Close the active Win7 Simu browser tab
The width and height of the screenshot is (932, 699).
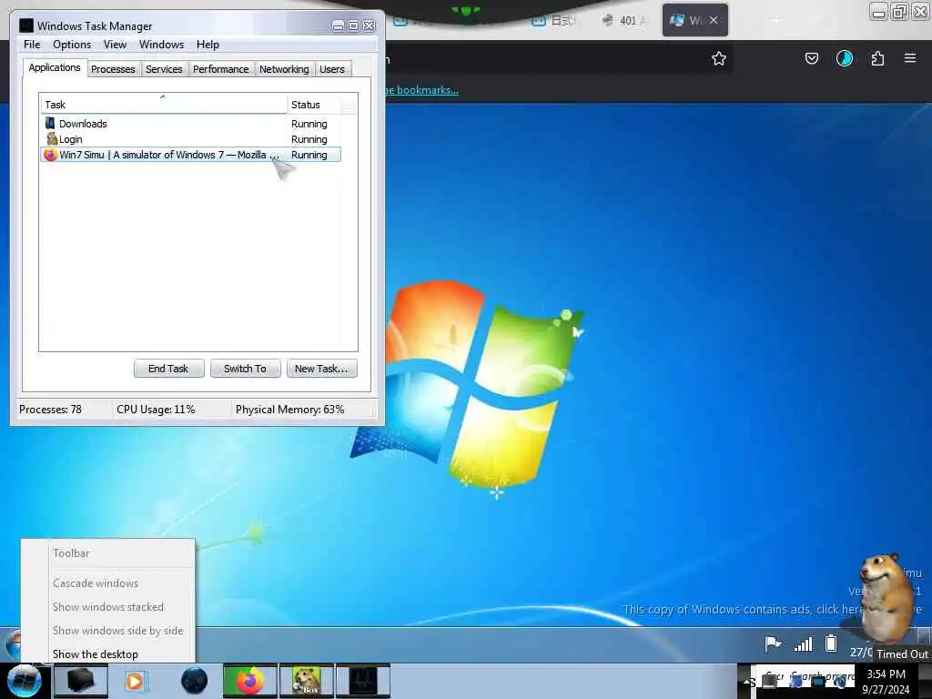click(714, 20)
